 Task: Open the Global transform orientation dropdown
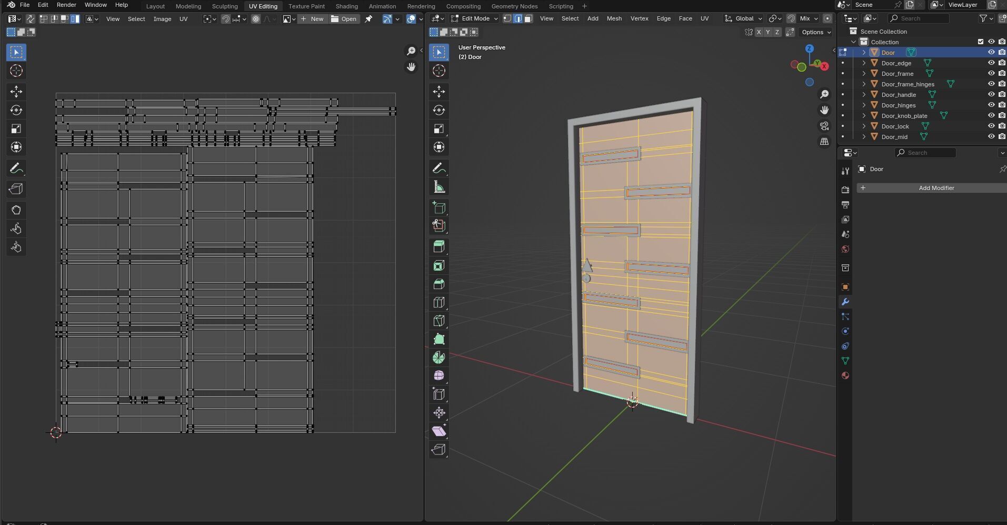coord(743,18)
